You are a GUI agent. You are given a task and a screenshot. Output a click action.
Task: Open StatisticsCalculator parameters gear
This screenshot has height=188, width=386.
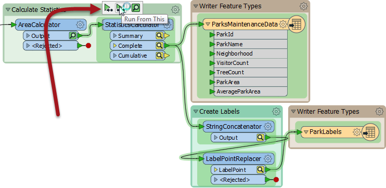pyautogui.click(x=167, y=24)
